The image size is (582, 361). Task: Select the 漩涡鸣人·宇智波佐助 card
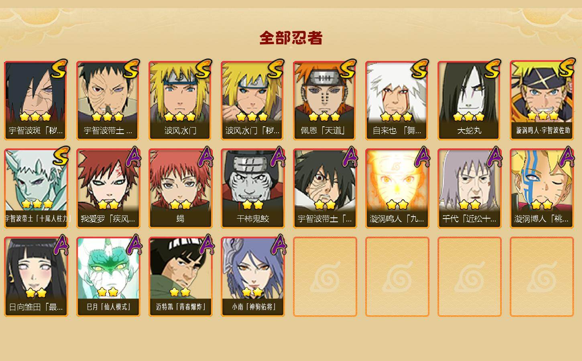[541, 100]
